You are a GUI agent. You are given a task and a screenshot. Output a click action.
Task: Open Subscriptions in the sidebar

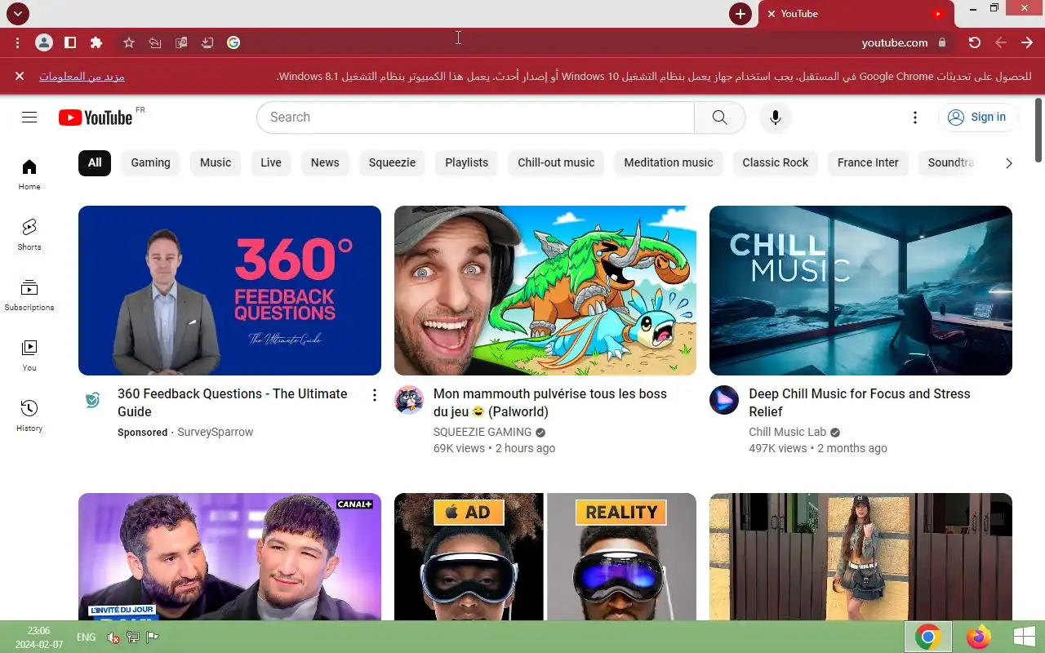coord(29,295)
